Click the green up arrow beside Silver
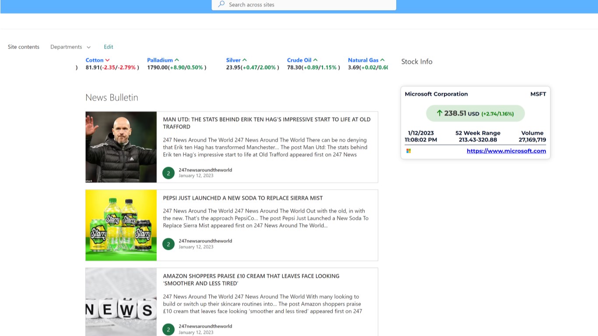 (x=245, y=60)
